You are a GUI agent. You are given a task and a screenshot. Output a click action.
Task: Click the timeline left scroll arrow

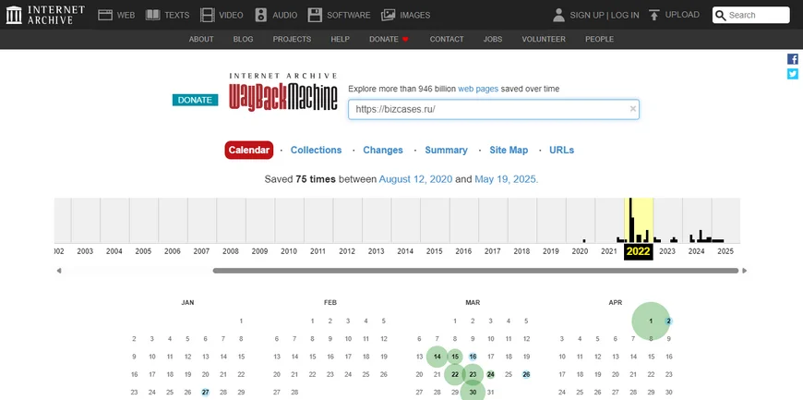pyautogui.click(x=59, y=271)
